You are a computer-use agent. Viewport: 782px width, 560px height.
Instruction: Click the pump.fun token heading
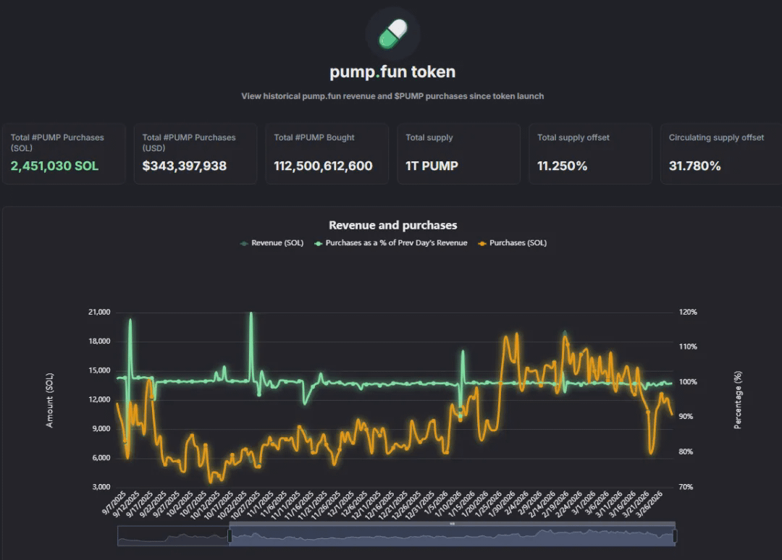click(392, 72)
